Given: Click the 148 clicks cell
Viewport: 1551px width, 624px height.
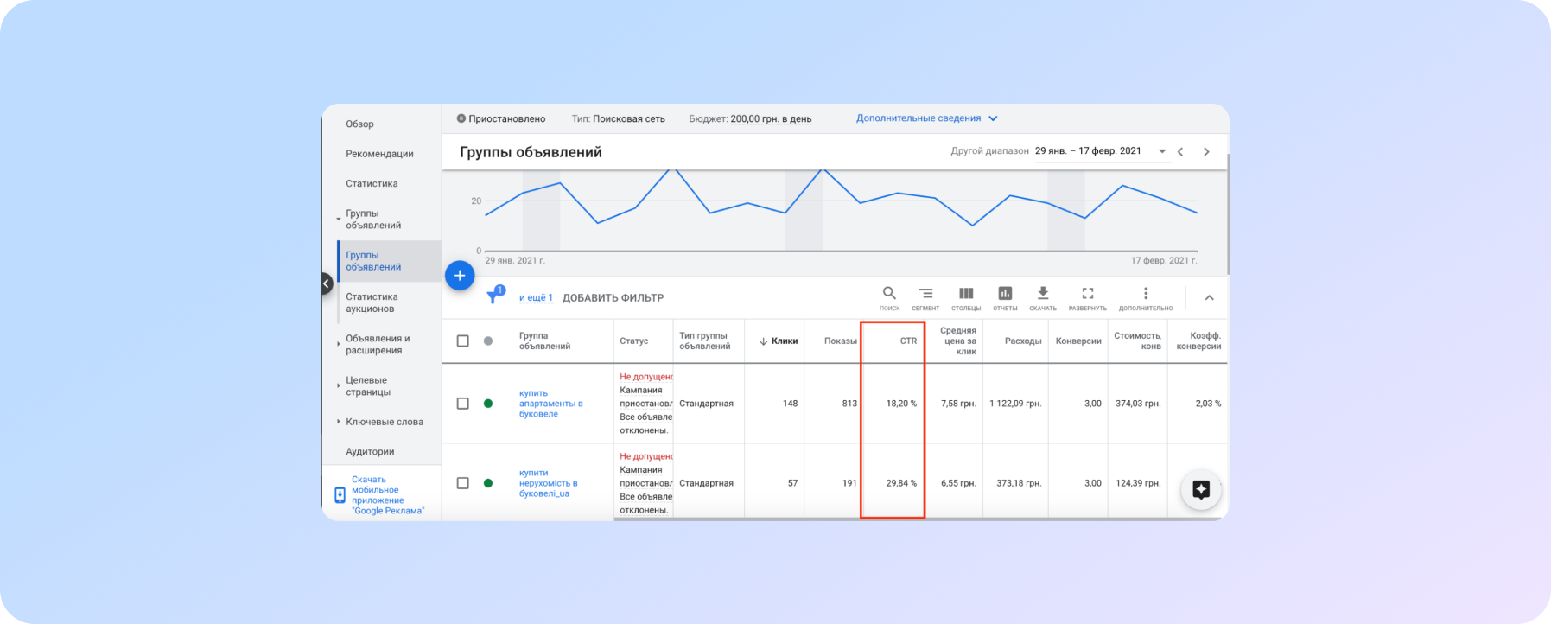Looking at the screenshot, I should (790, 404).
